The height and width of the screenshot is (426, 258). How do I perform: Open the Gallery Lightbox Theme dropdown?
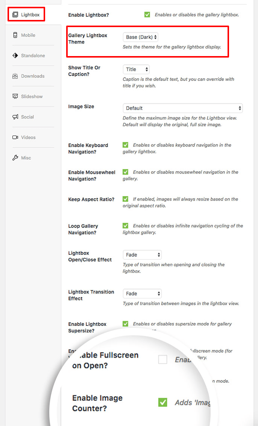[x=141, y=37]
